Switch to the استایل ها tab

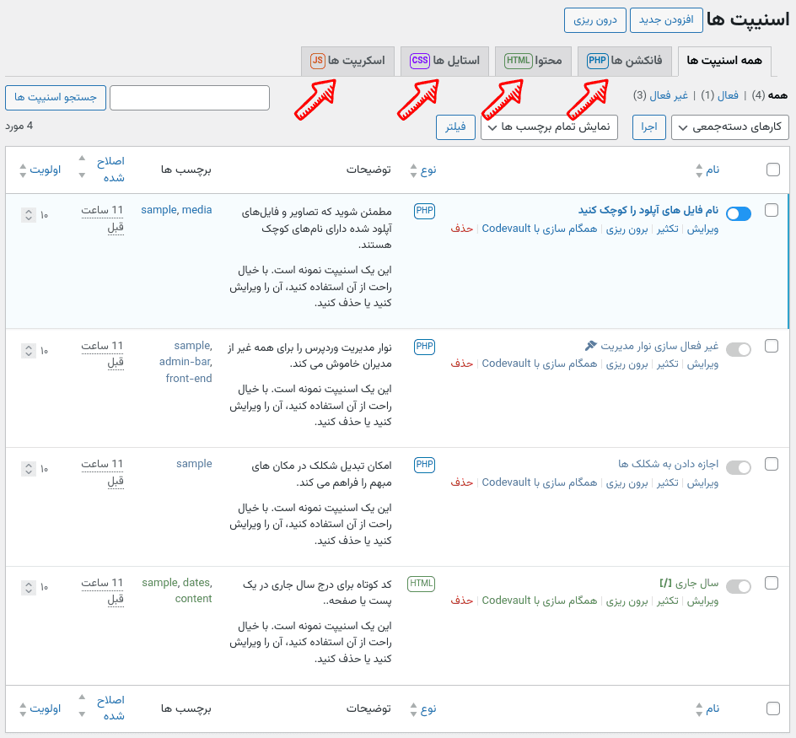(x=444, y=61)
